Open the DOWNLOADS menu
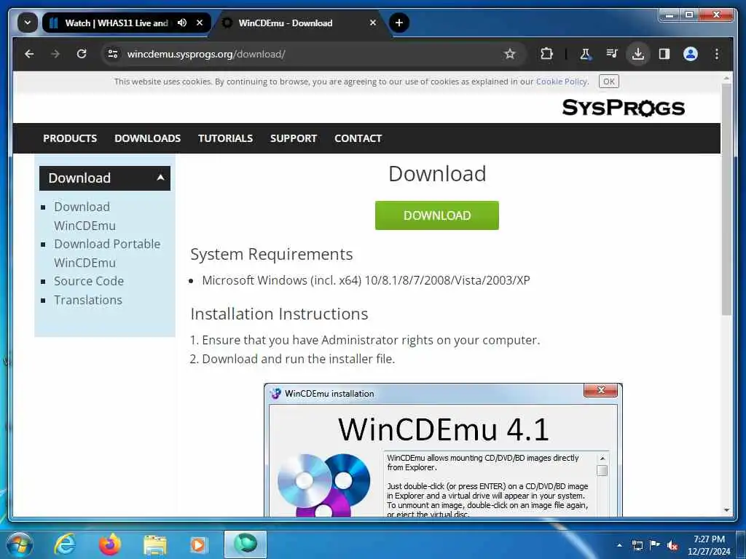Screen dimensions: 746x559 coord(147,138)
